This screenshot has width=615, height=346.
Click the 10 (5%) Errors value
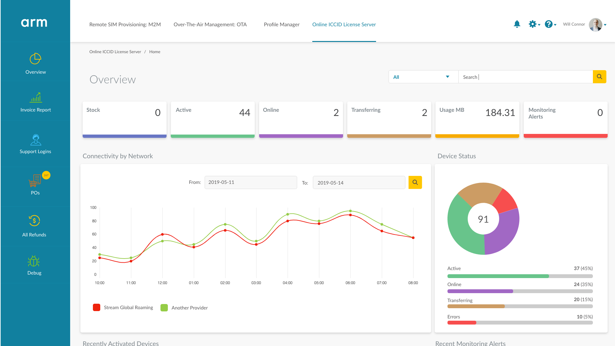[x=585, y=317]
